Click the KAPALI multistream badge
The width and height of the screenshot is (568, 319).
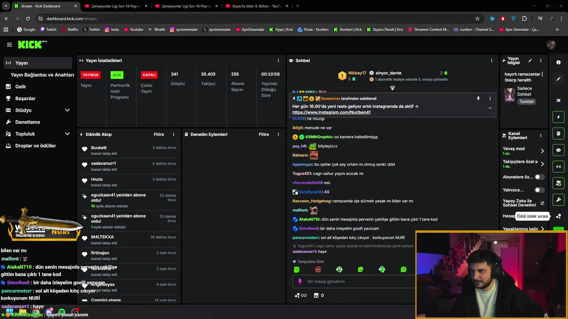click(149, 75)
